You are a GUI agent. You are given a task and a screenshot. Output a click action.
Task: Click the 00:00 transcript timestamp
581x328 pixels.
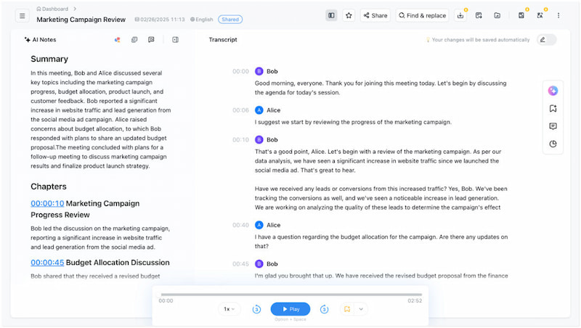[x=240, y=71]
